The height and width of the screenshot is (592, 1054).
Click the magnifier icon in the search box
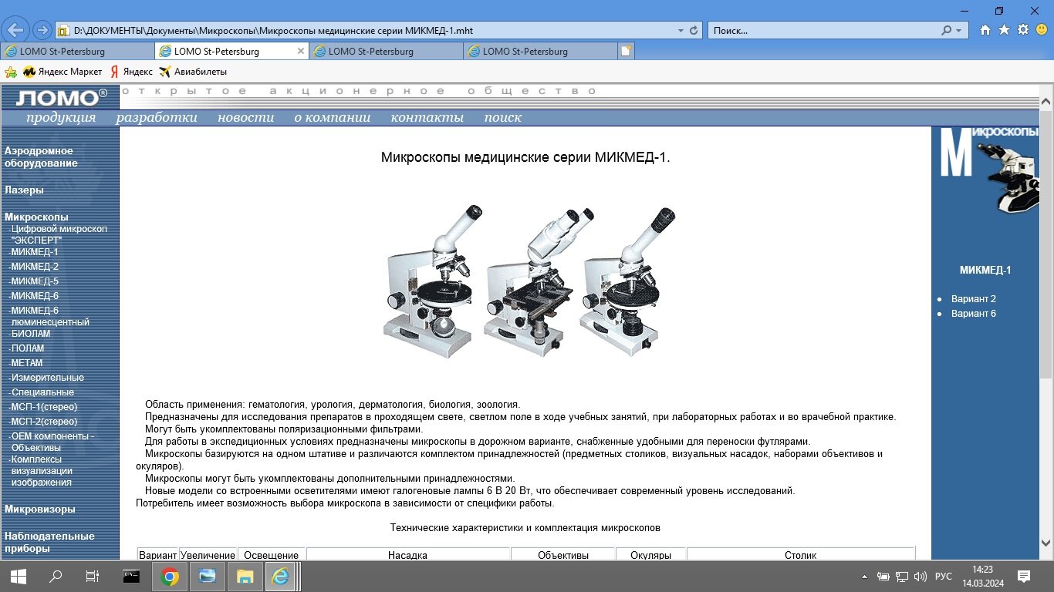tap(947, 31)
